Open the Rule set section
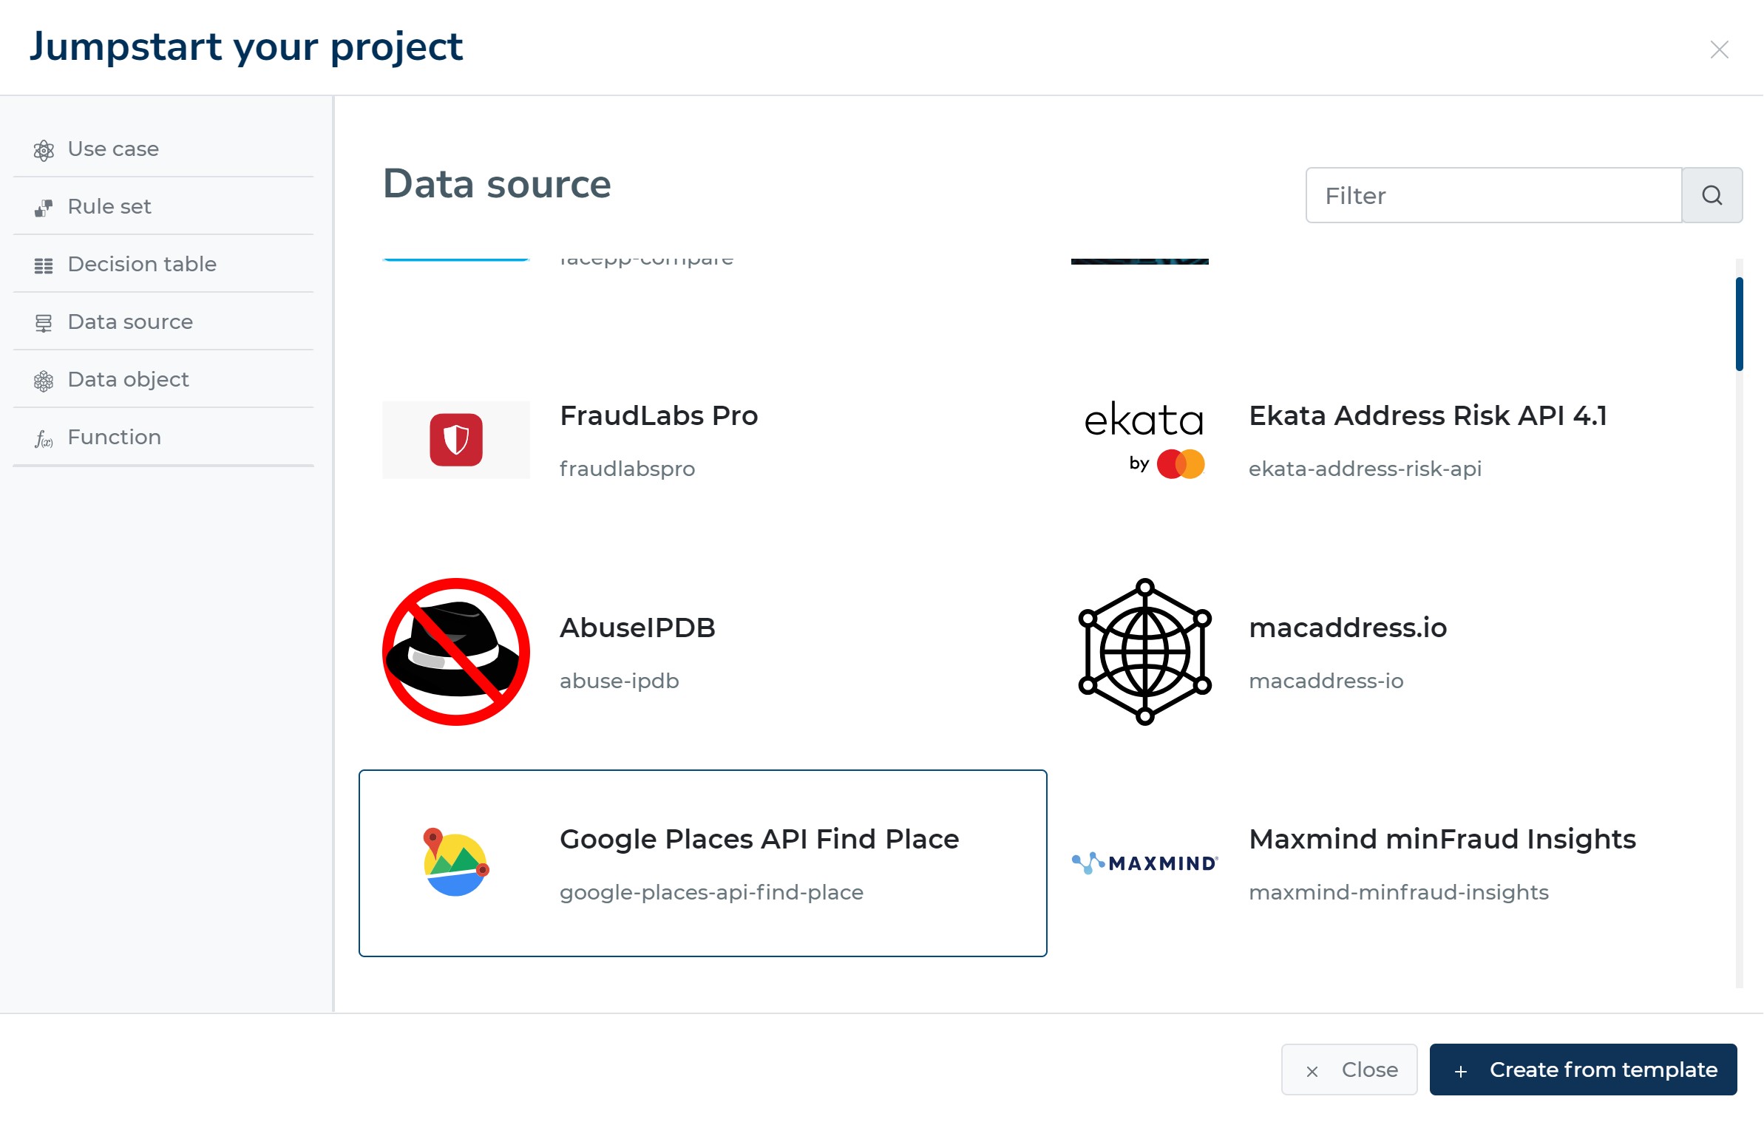Viewport: 1764px width, 1122px height. coord(163,206)
